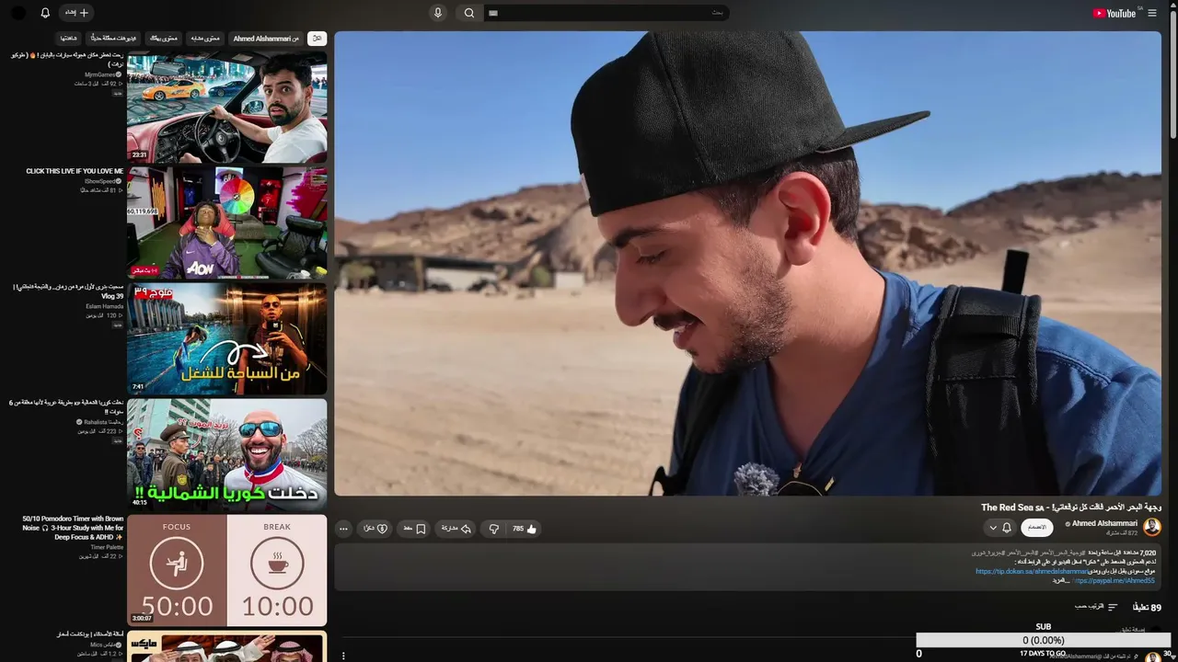Open the IShowSpeed channel link
Viewport: 1178px width, 662px height.
pyautogui.click(x=103, y=181)
